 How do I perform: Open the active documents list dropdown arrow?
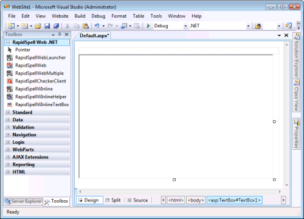click(279, 36)
